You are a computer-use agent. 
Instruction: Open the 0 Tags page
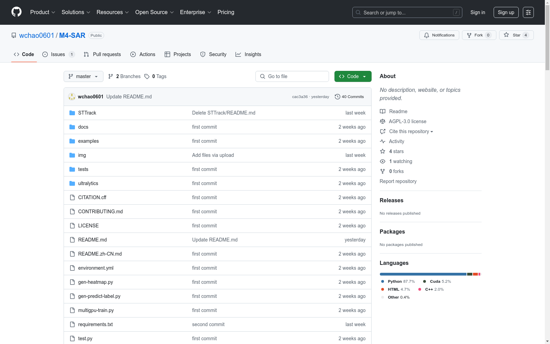pyautogui.click(x=155, y=76)
